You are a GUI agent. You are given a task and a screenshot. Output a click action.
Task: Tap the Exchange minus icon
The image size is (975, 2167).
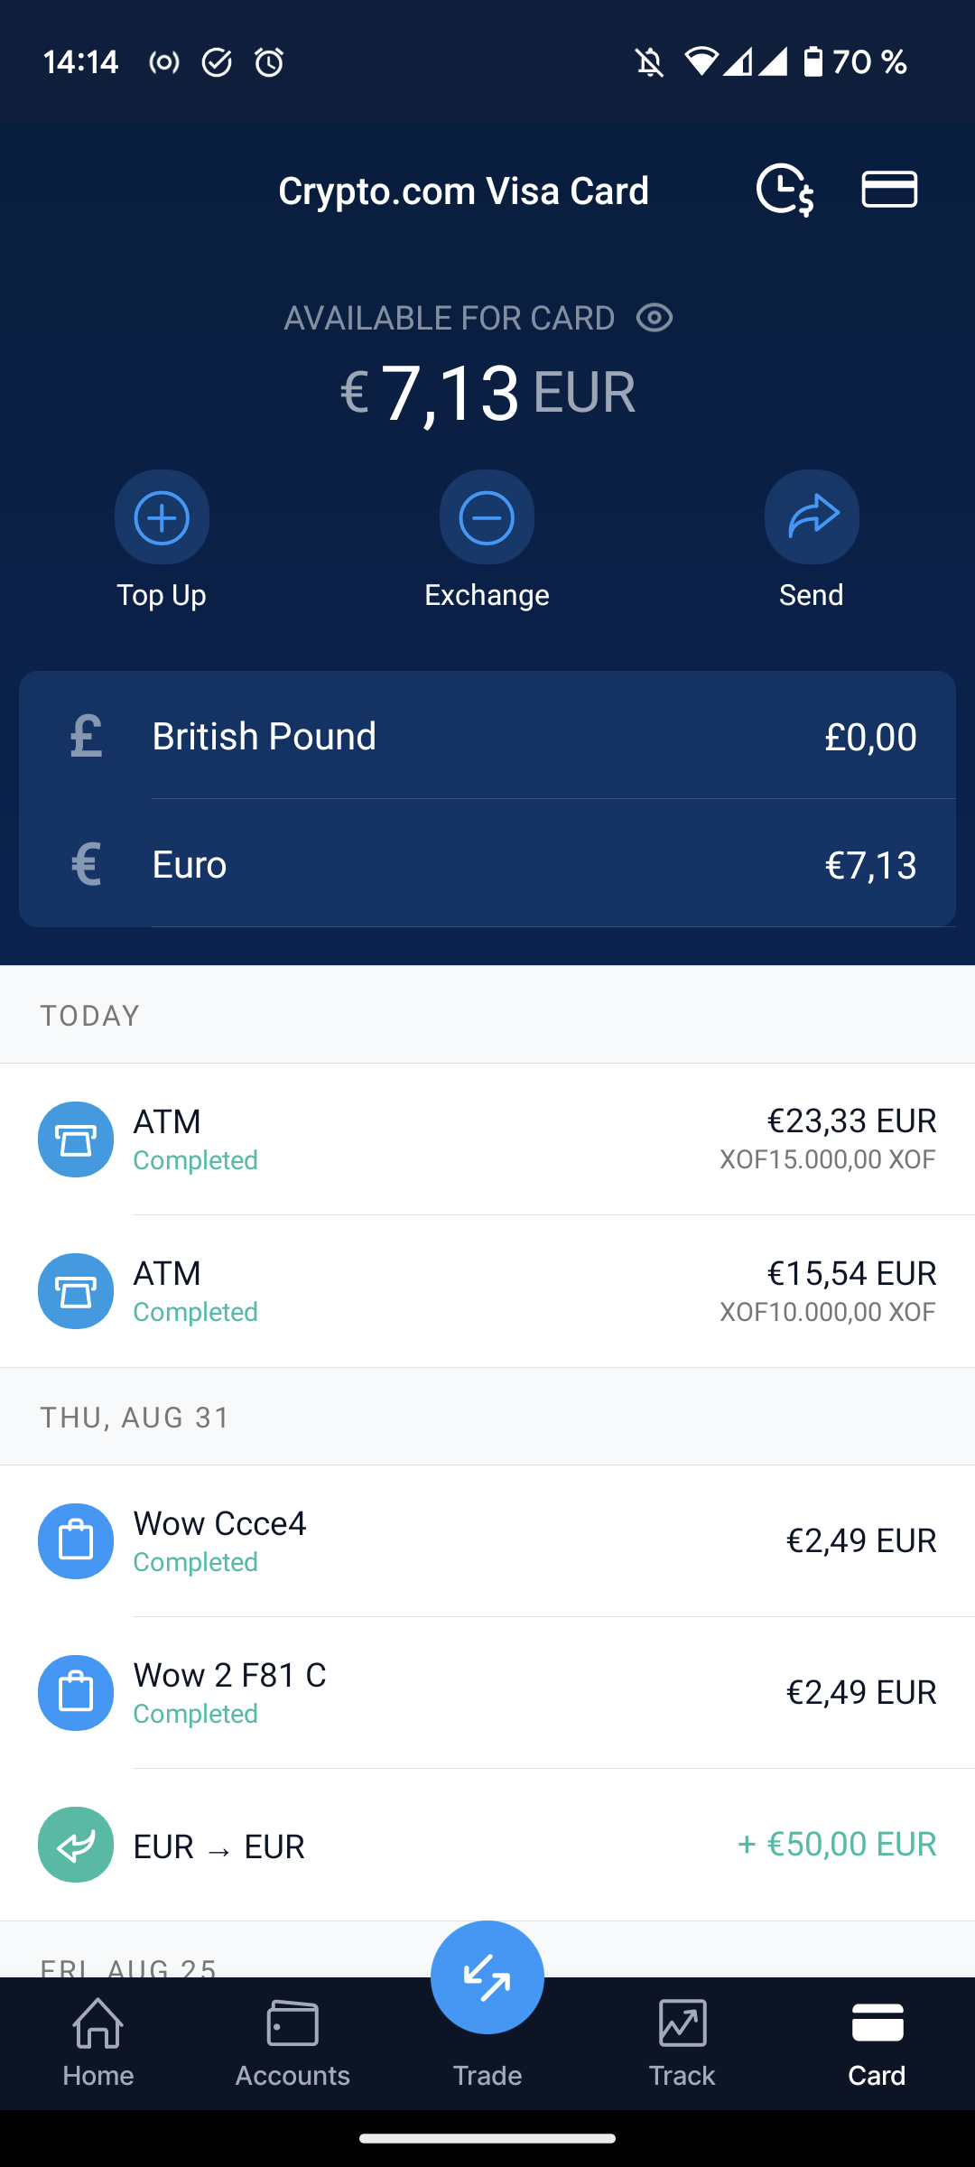coord(487,517)
